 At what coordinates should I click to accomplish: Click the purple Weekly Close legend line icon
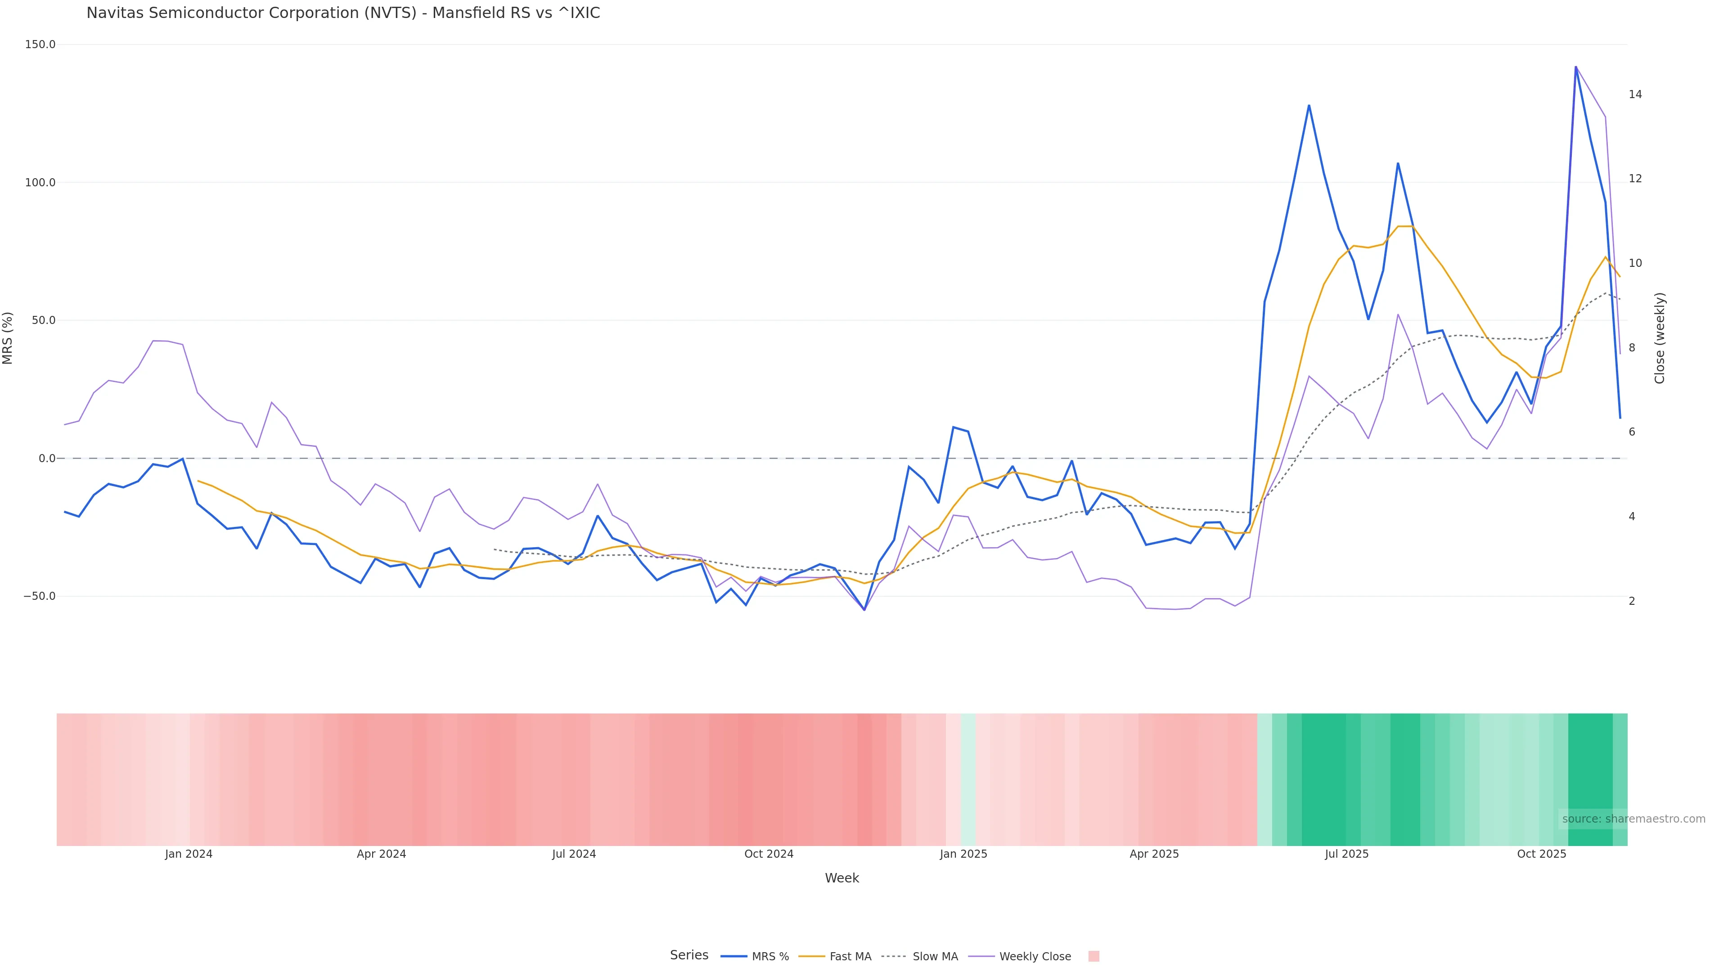click(x=981, y=957)
